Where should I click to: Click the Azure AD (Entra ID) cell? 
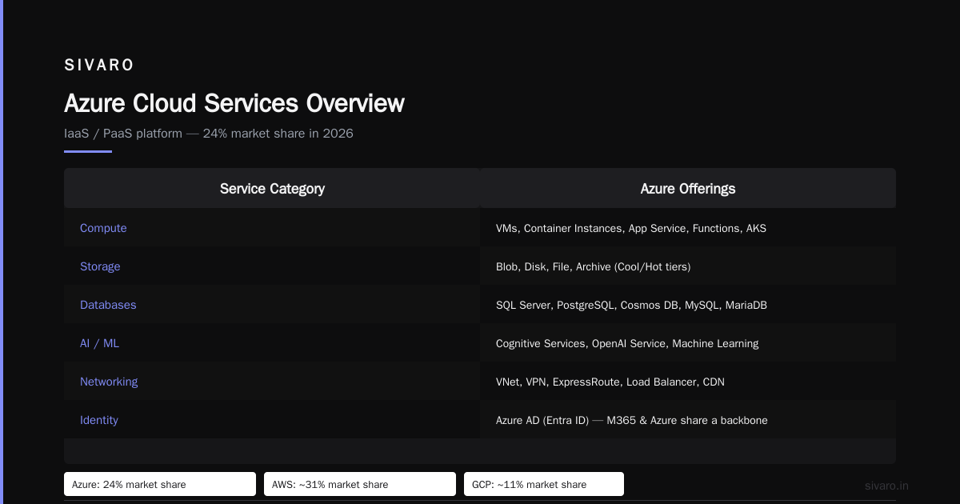click(x=688, y=420)
